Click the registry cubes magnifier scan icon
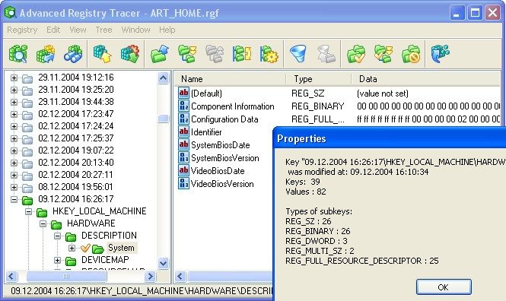 tap(18, 53)
